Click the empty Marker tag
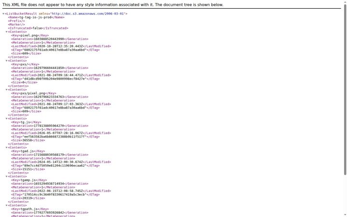 (16, 25)
